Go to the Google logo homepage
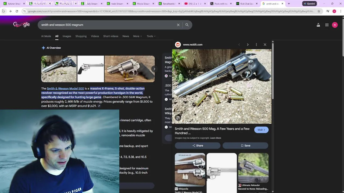Screen dimensions: 344x193 click(21, 25)
